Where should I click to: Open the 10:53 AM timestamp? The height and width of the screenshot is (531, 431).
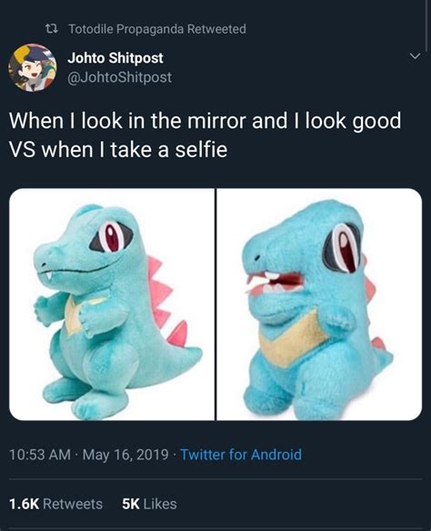[x=40, y=455]
